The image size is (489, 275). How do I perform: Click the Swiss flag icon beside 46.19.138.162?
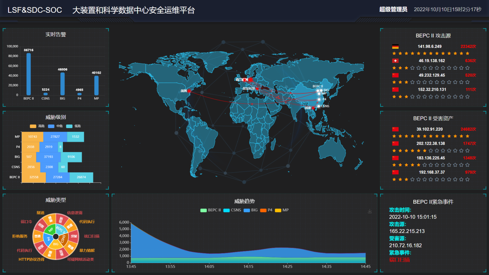coord(395,61)
